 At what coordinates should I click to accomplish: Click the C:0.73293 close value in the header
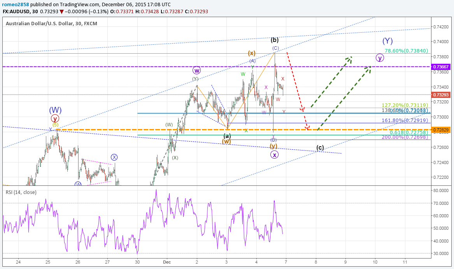click(196, 12)
